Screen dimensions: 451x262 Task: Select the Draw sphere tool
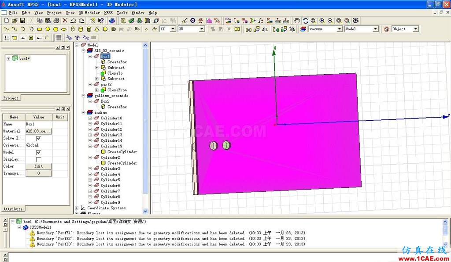[x=105, y=29]
